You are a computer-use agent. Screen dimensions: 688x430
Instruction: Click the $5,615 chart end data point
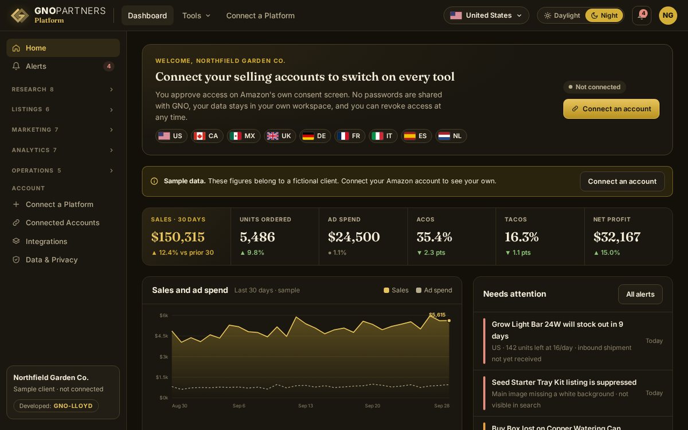pos(449,320)
